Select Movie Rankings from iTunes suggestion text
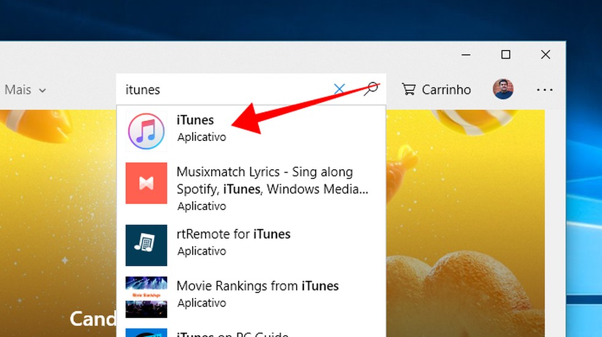Screen dimensions: 602x337 (258, 294)
